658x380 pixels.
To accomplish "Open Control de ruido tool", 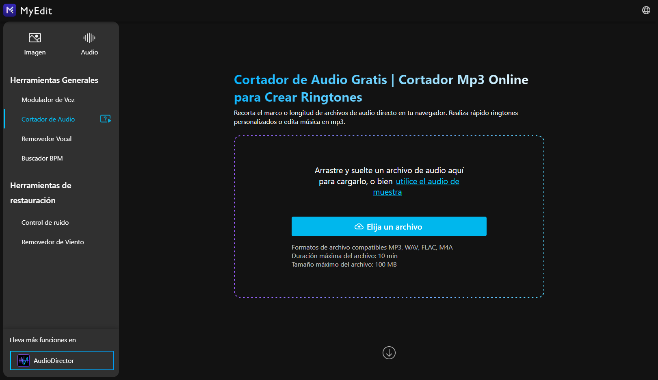I will 45,222.
